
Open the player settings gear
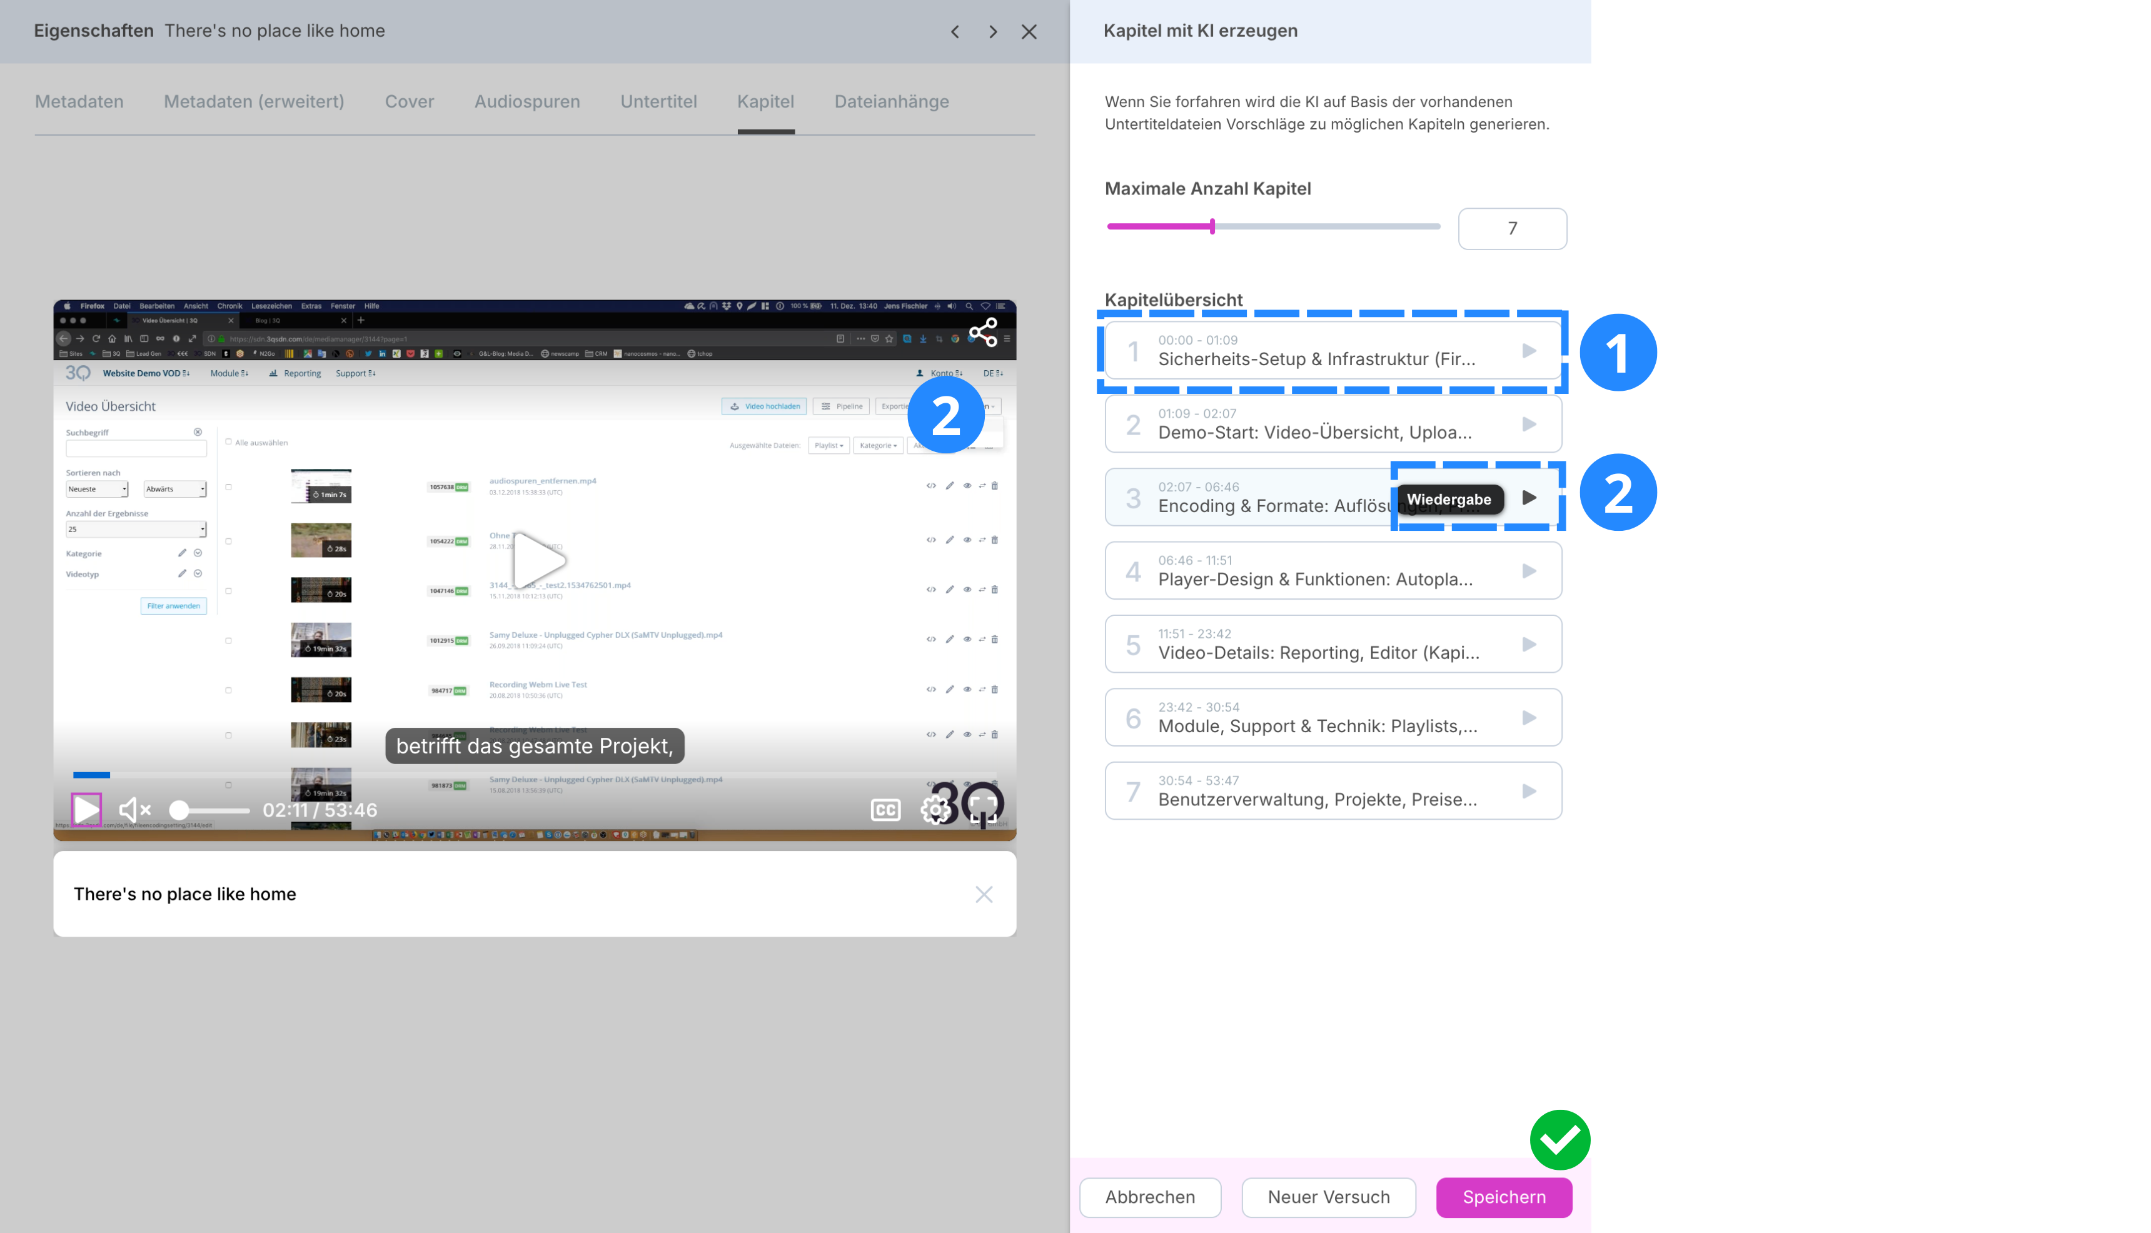tap(935, 810)
